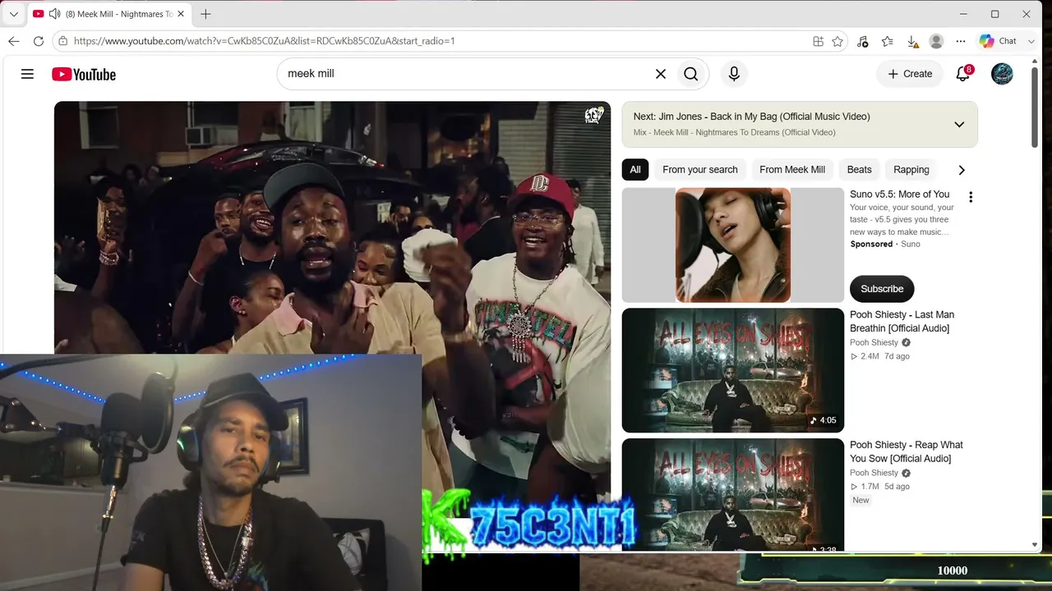Open the browser profile icon
This screenshot has height=591, width=1052.
[936, 41]
